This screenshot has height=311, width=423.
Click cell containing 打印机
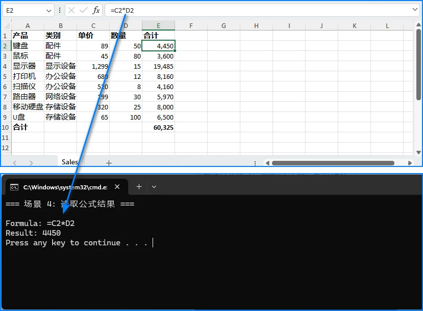(x=28, y=76)
